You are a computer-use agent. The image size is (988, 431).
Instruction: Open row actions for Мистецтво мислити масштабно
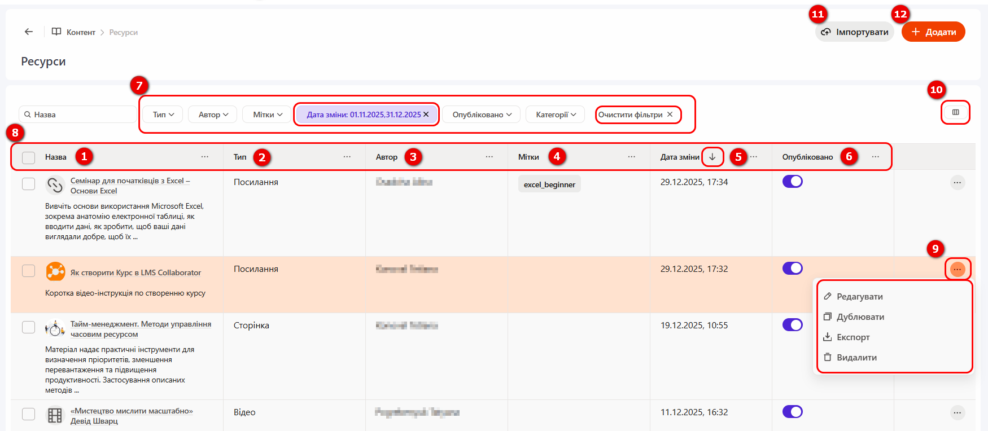pyautogui.click(x=957, y=413)
